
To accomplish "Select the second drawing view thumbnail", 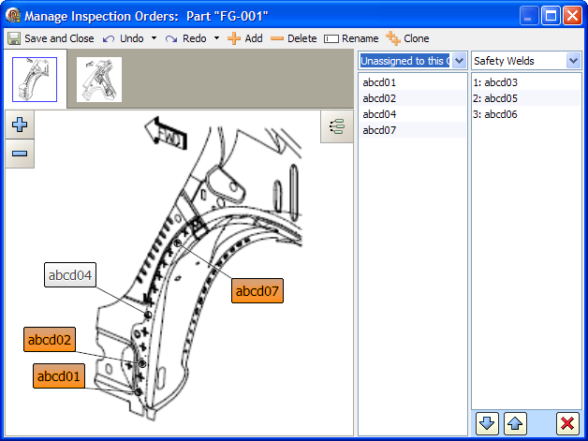I will [x=99, y=80].
